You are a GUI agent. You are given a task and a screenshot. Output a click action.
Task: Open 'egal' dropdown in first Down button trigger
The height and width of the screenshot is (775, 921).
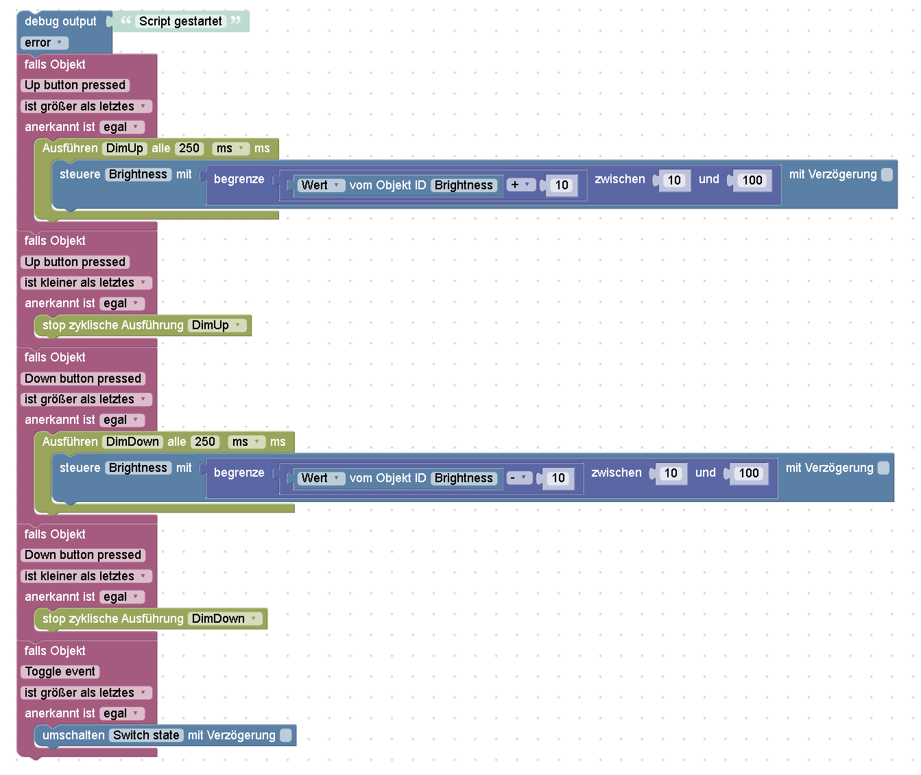coord(122,420)
